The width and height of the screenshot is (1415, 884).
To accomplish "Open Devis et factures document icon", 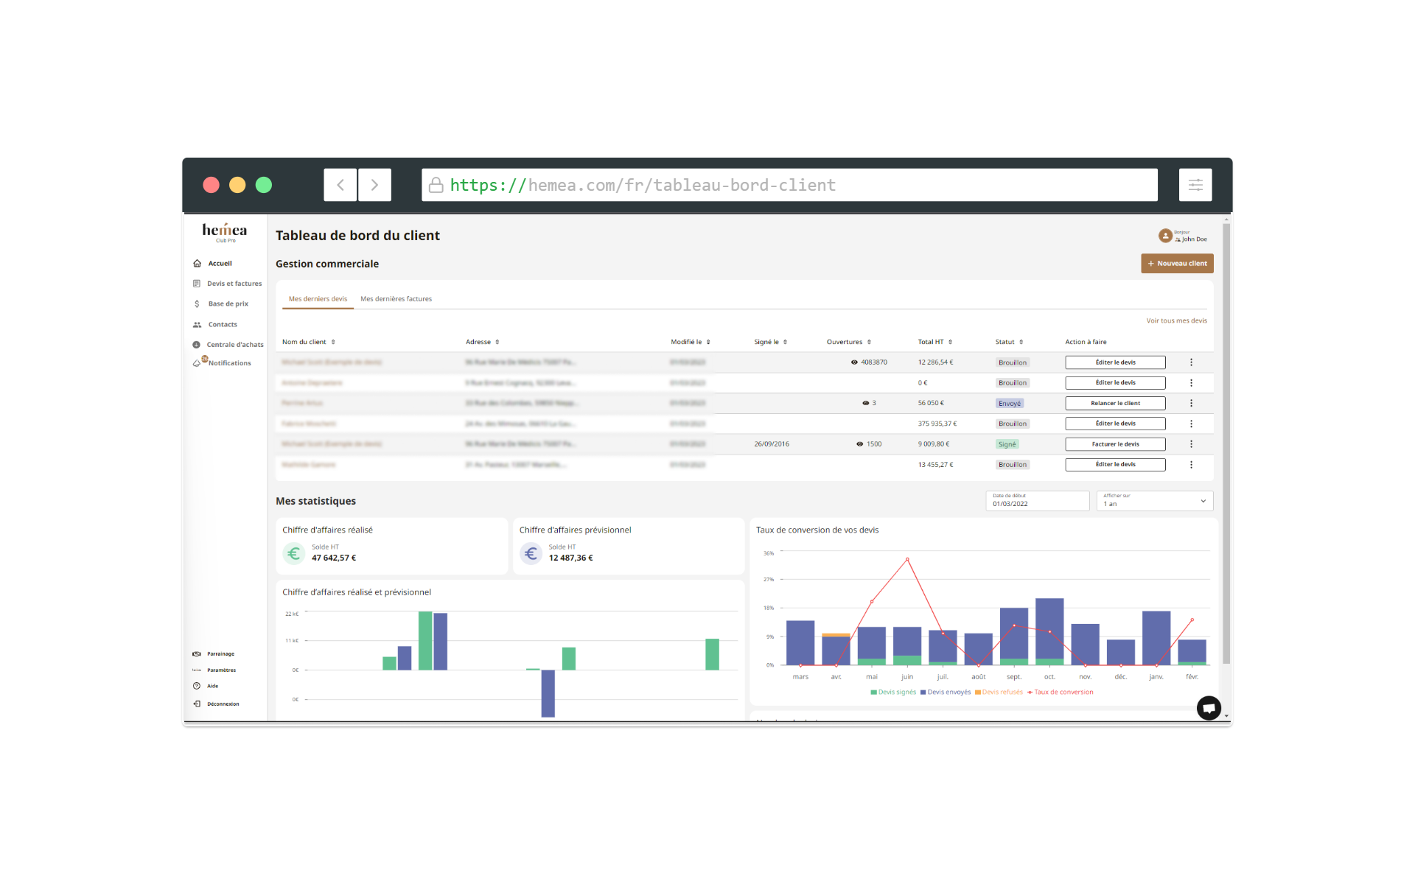I will coord(197,284).
